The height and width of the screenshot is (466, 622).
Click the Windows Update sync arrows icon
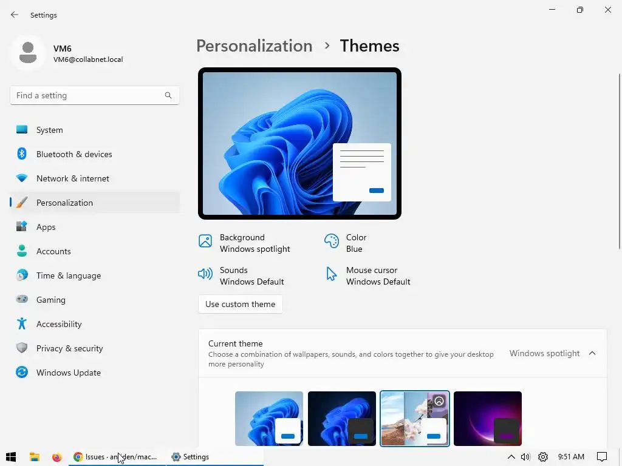point(22,372)
